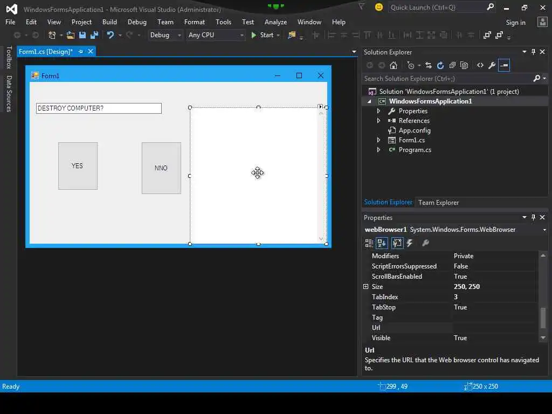Click the Collapse All icon in Solution Explorer
The image size is (552, 414).
pyautogui.click(x=452, y=65)
